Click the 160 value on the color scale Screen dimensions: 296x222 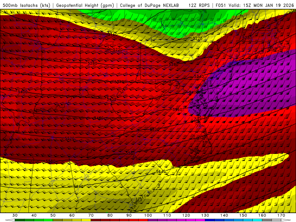(x=262, y=215)
